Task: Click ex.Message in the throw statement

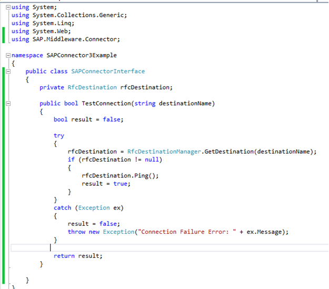Action: (x=264, y=232)
